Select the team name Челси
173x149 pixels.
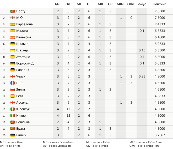(21, 76)
